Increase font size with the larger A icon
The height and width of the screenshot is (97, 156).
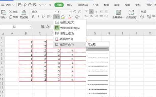coord(74,12)
